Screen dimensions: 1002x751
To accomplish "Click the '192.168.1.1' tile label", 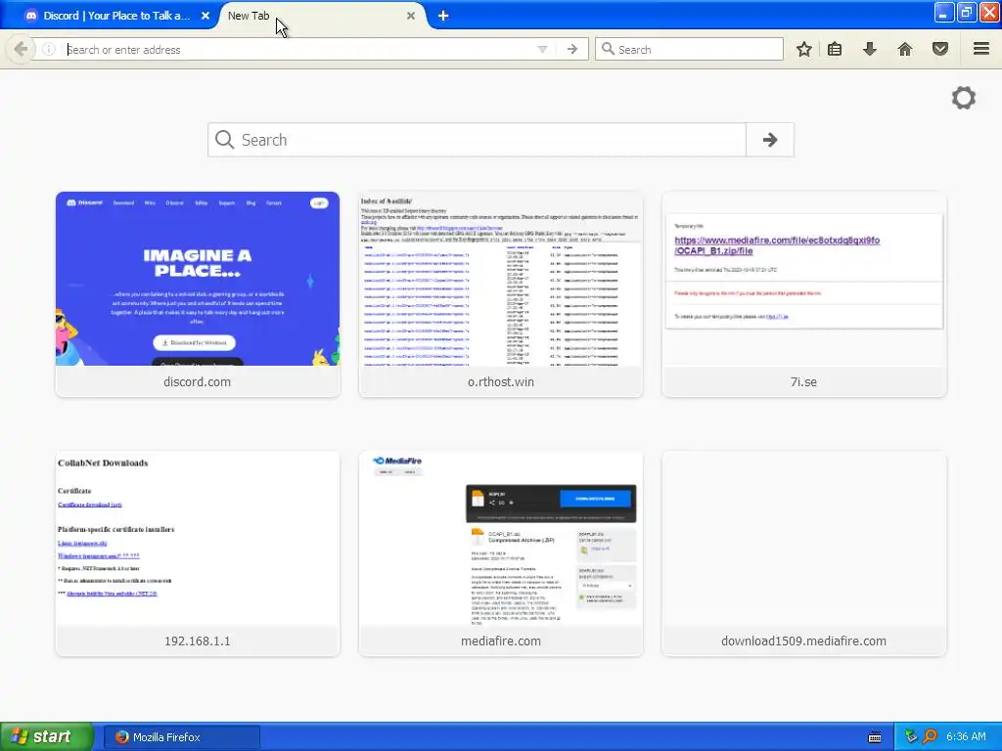I will click(x=198, y=641).
